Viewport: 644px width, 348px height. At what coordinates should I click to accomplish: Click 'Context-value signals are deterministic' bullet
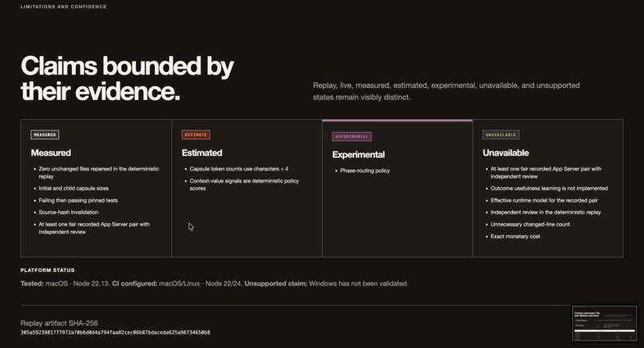244,184
